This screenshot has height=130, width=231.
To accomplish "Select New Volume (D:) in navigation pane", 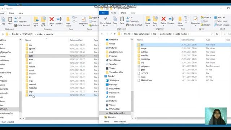I will 117,113.
